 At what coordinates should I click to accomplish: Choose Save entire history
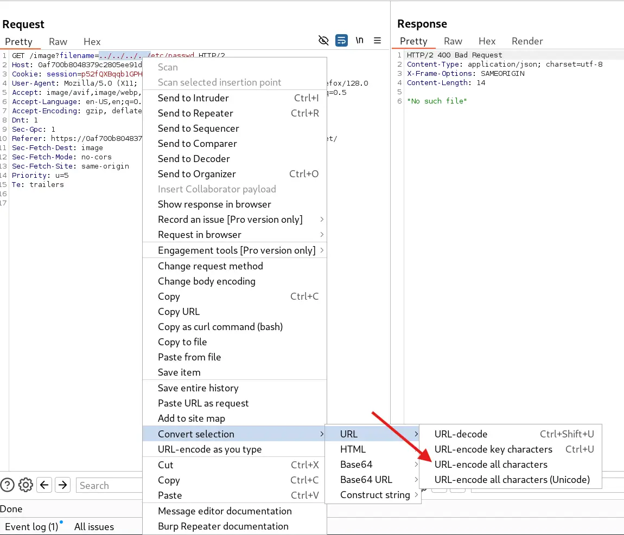[234, 388]
